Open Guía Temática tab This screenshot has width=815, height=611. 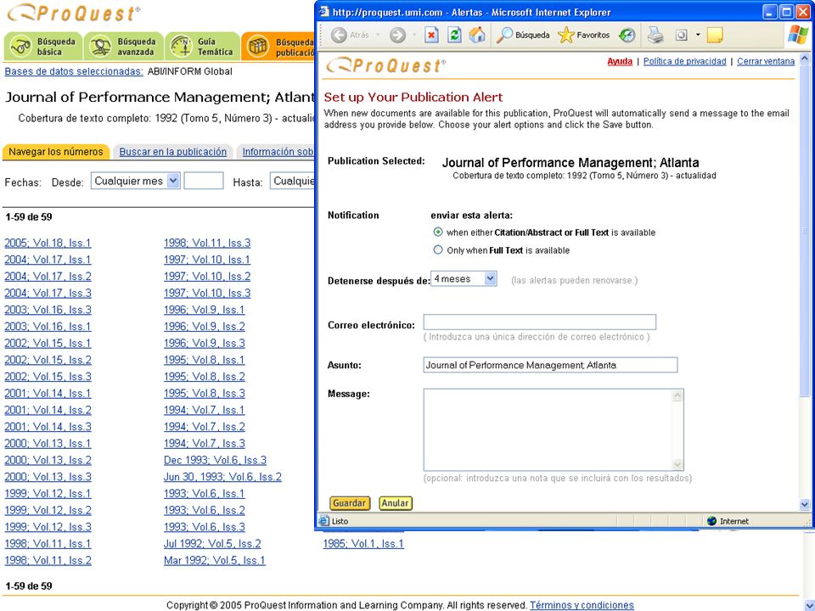(x=203, y=46)
